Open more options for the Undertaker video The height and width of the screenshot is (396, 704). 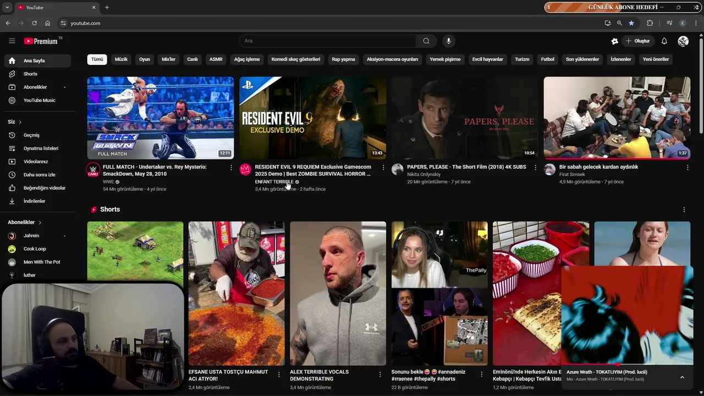(231, 167)
